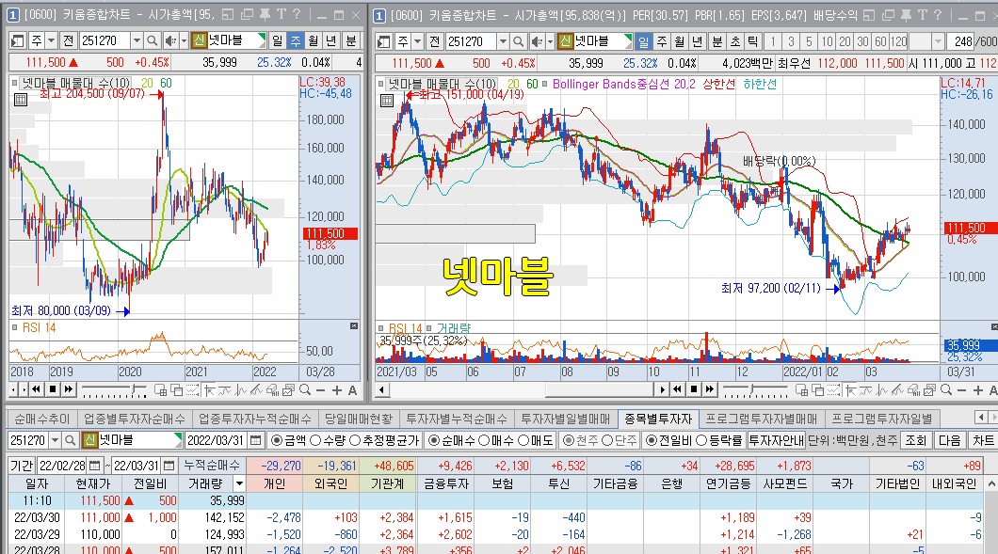Open 거래량 column dropdown arrow
Screen dimensions: 998x554
pyautogui.click(x=239, y=483)
